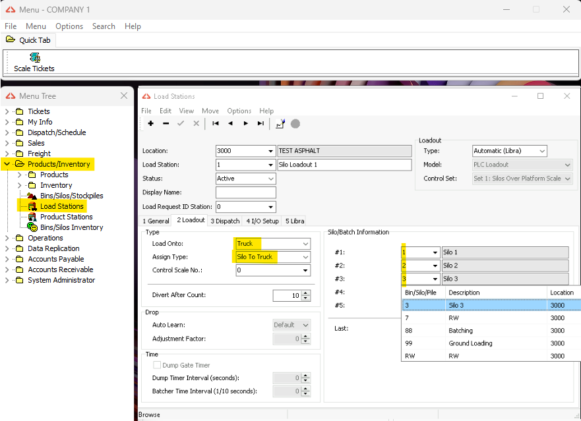Switch to the 3 Dispatch tab
The width and height of the screenshot is (581, 421).
[x=225, y=221]
